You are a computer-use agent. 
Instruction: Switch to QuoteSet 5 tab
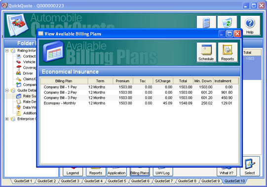117,181
